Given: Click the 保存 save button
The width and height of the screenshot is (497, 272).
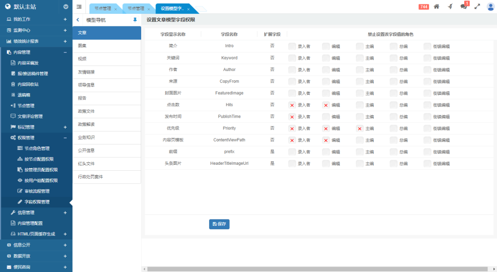Looking at the screenshot, I should (x=219, y=224).
